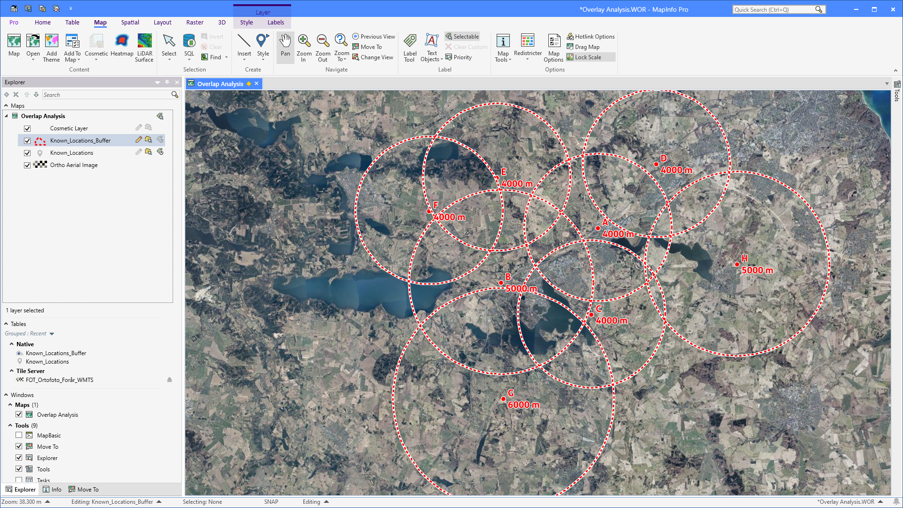Toggle the Selectable label option
The image size is (903, 508).
[462, 36]
